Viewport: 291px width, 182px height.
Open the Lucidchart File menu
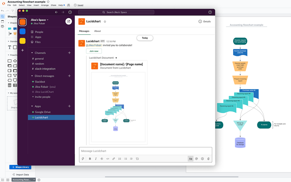(x=9, y=5)
